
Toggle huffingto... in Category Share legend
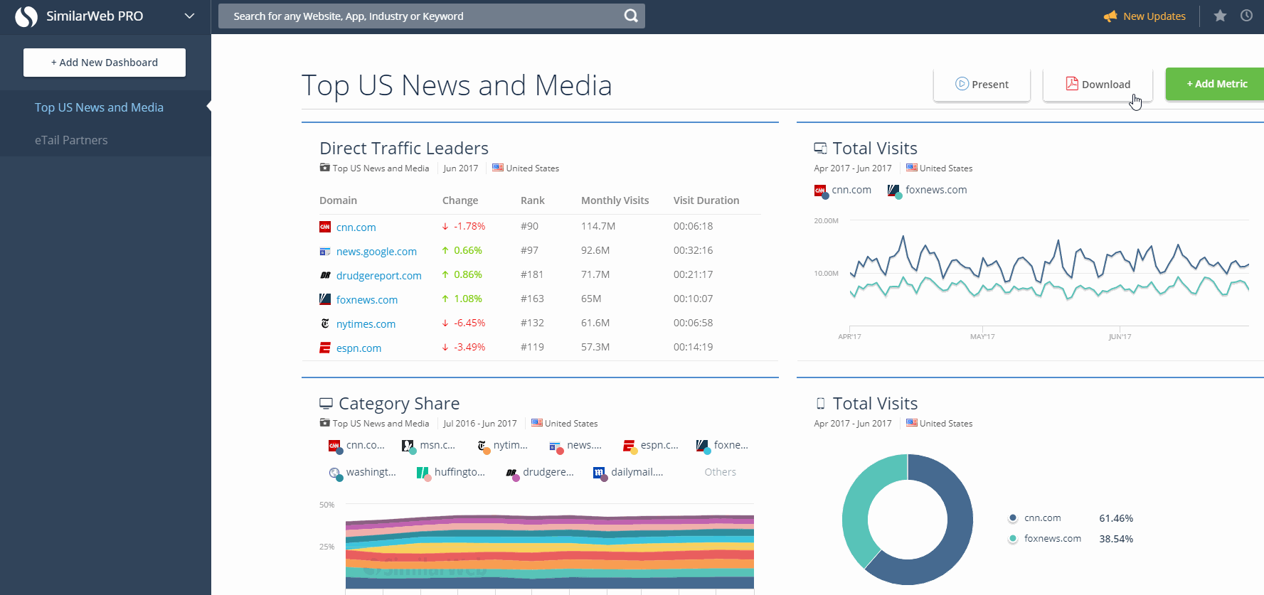point(451,473)
